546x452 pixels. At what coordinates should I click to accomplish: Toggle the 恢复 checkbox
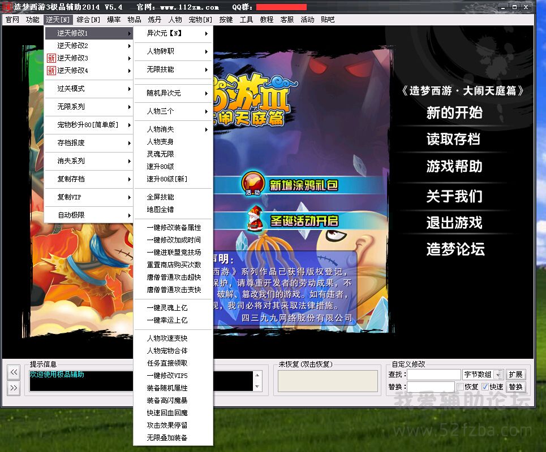click(x=460, y=386)
